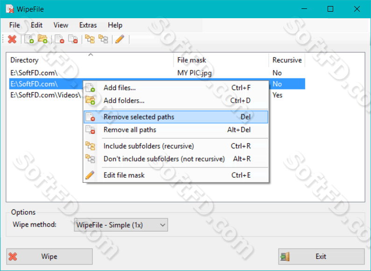Choose Don't include subfolders menu entry
371x271 pixels.
click(176, 159)
